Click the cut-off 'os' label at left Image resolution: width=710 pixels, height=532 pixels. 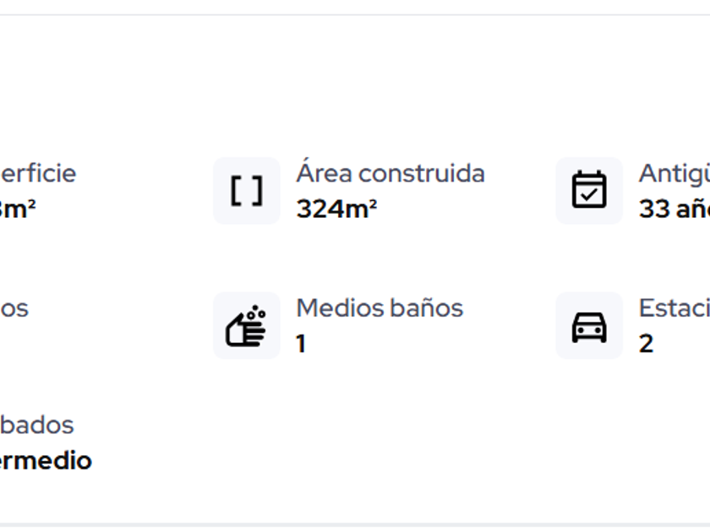pyautogui.click(x=14, y=308)
